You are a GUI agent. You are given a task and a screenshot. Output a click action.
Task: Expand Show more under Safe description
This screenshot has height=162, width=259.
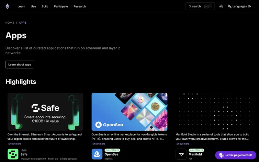[x=15, y=144]
